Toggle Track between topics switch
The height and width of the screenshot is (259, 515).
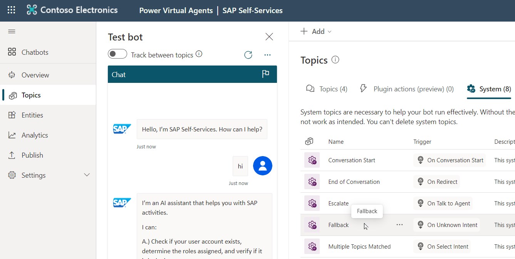click(x=117, y=54)
